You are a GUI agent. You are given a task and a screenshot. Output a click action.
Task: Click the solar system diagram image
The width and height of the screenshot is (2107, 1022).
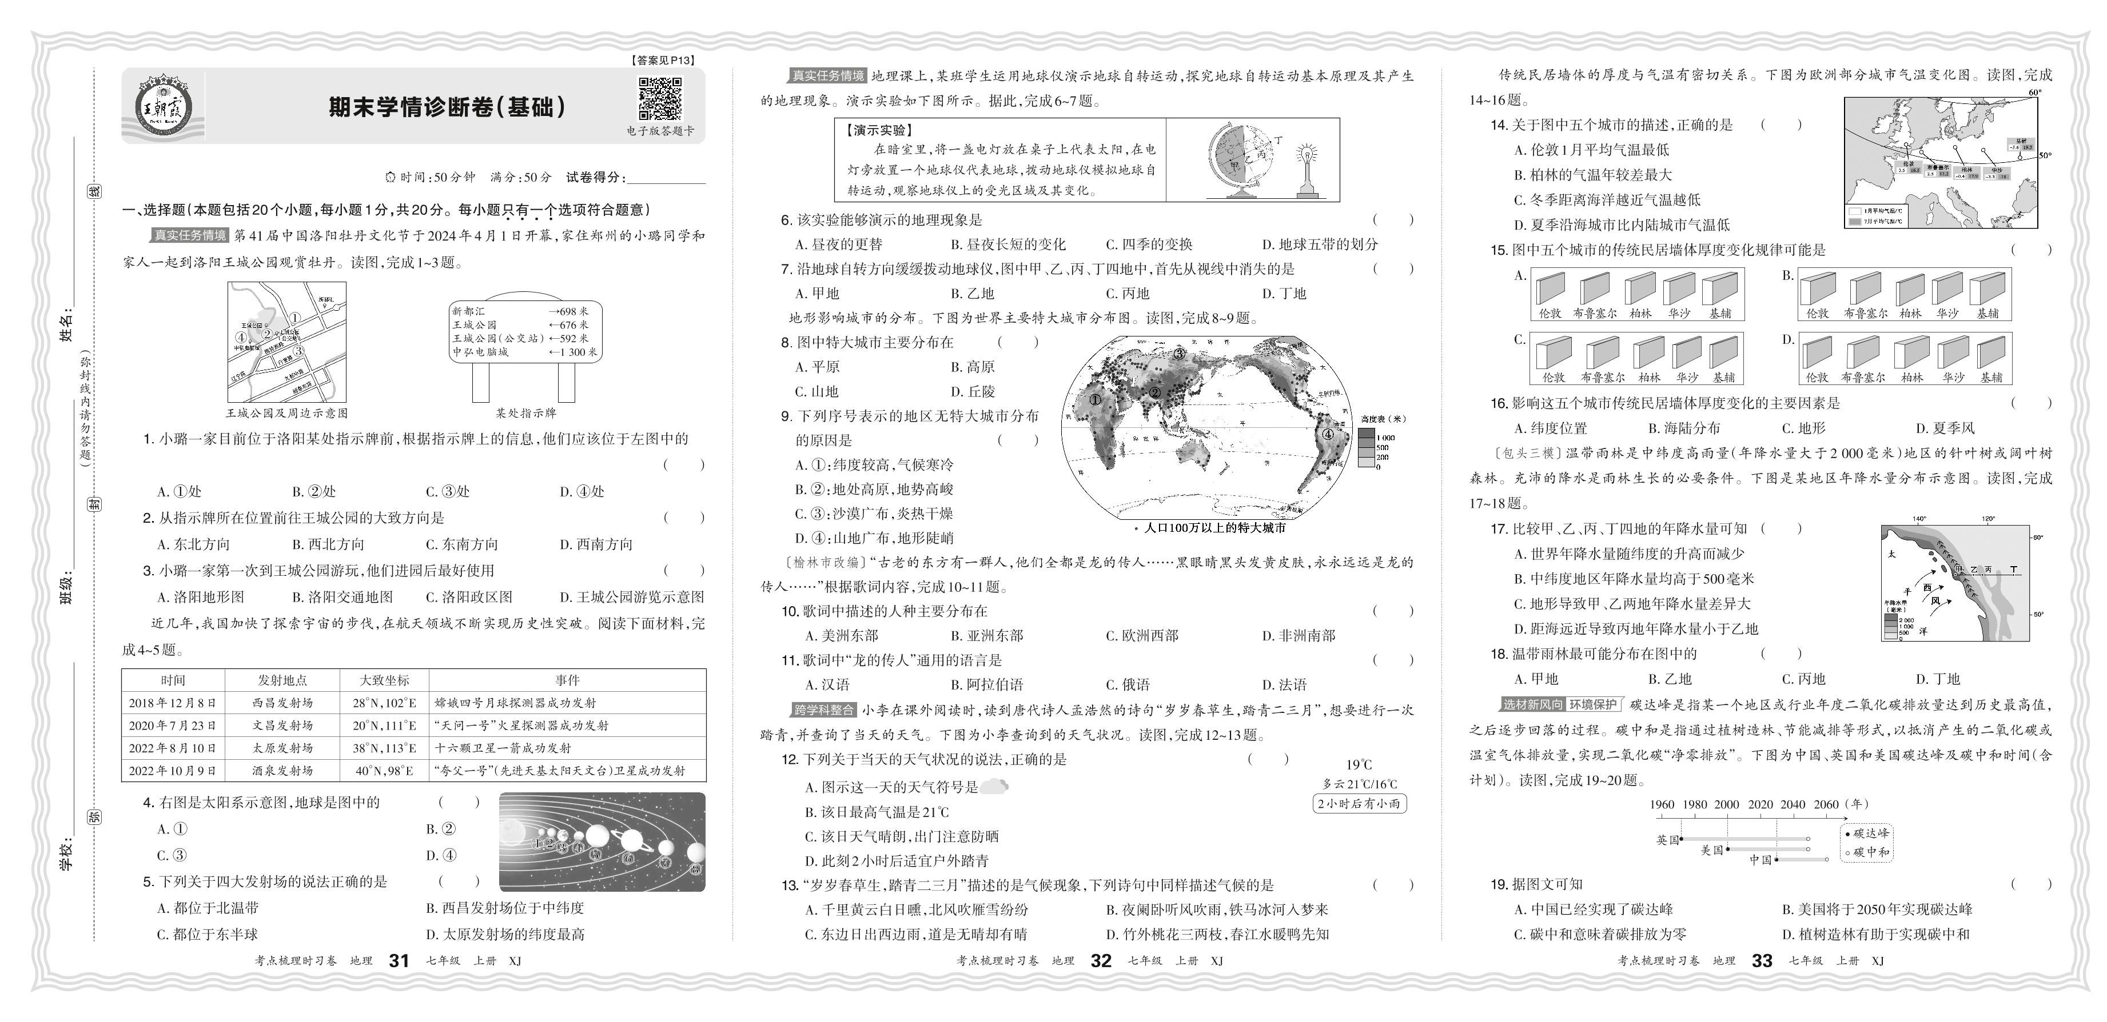tap(602, 842)
